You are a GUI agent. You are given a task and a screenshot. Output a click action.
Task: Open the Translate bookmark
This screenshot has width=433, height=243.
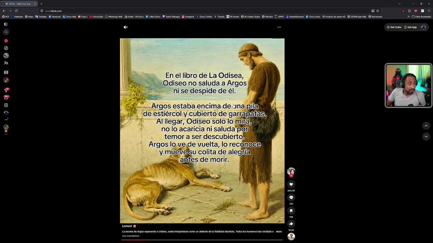[x=41, y=17]
